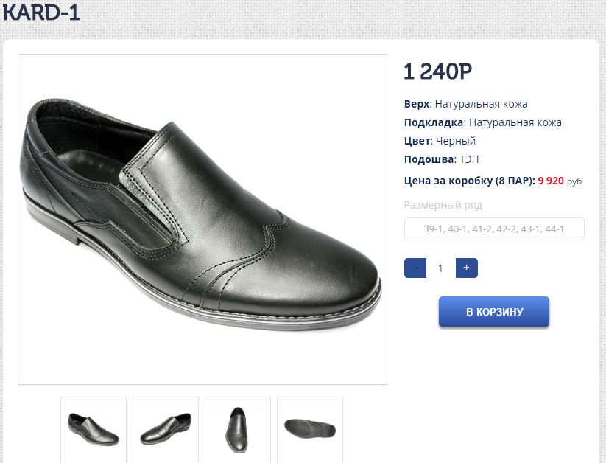Click the Цвет: Черный line
This screenshot has height=463, width=606.
(x=440, y=141)
